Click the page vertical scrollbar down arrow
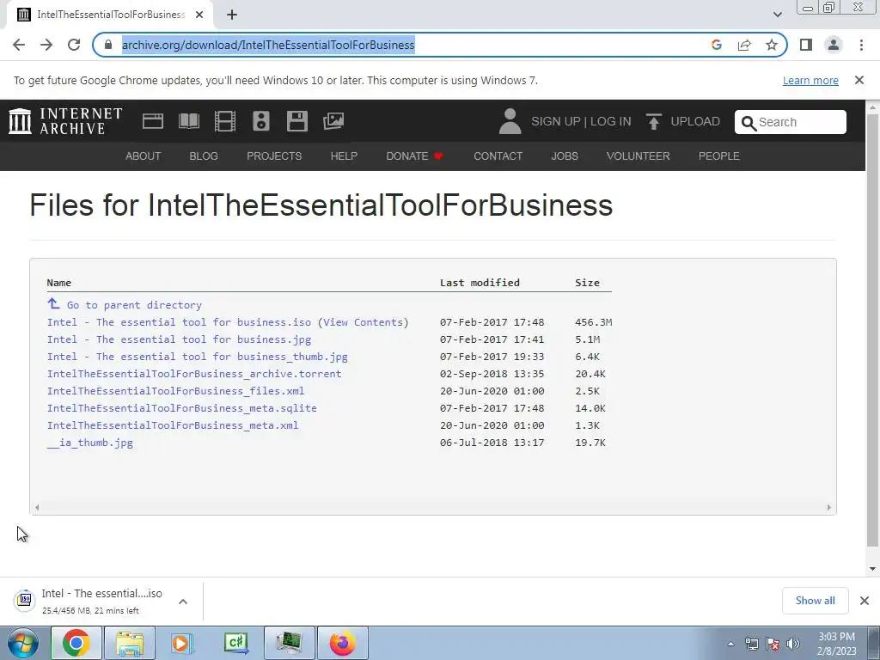The width and height of the screenshot is (880, 660). pos(873,569)
